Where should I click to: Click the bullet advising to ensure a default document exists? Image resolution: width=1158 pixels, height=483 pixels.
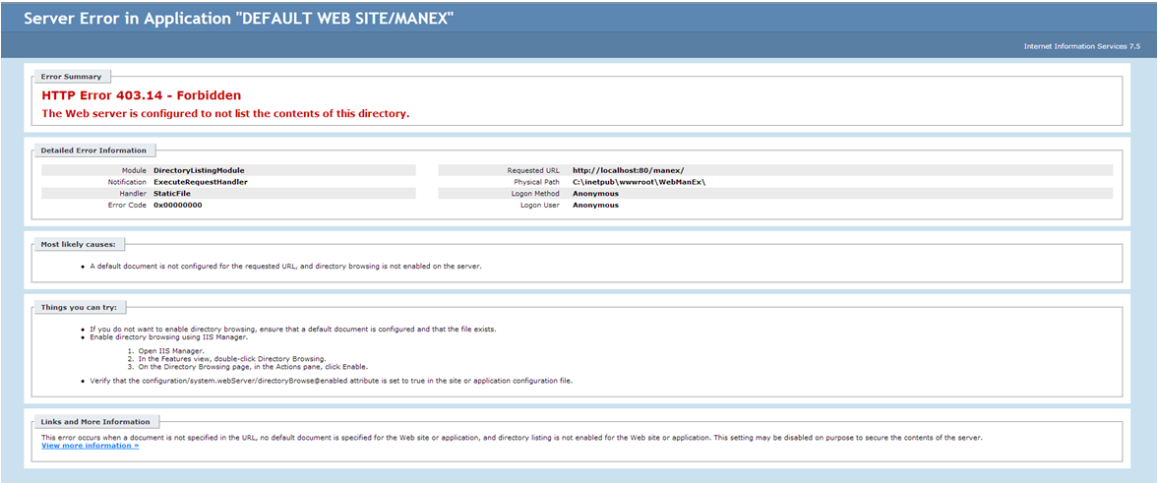coord(292,330)
